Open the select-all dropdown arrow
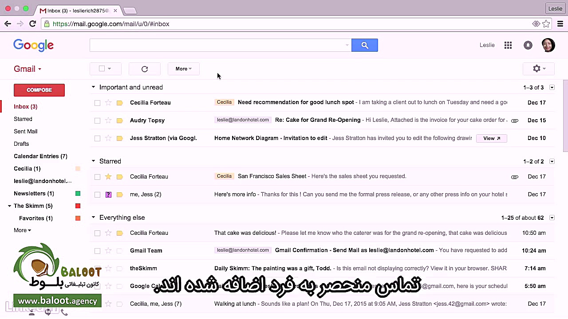The height and width of the screenshot is (319, 568). [110, 69]
